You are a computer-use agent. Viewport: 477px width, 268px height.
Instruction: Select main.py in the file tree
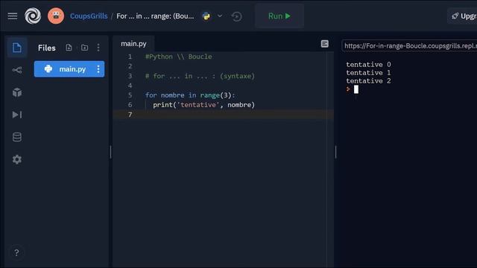69,69
